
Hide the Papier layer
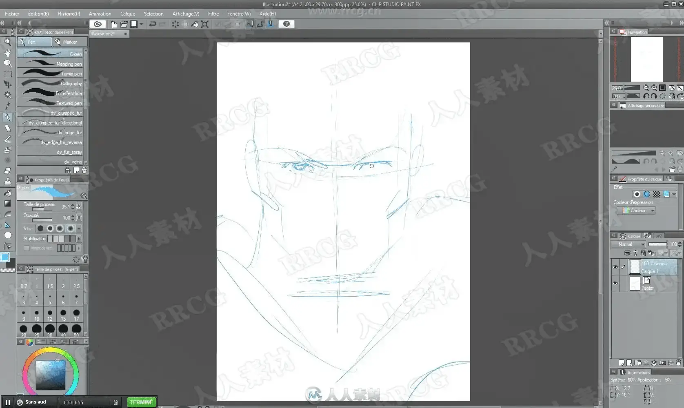[x=615, y=284]
